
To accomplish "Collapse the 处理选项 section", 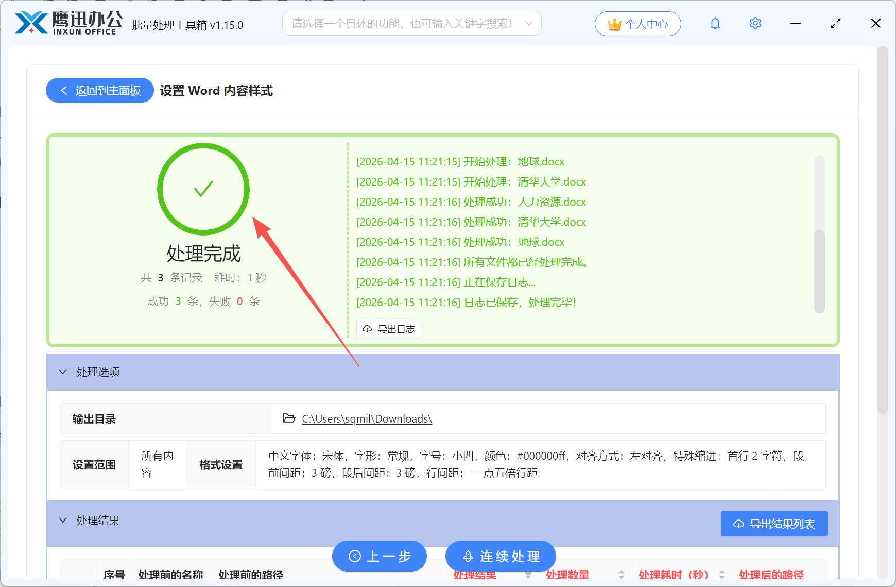I will [x=63, y=372].
